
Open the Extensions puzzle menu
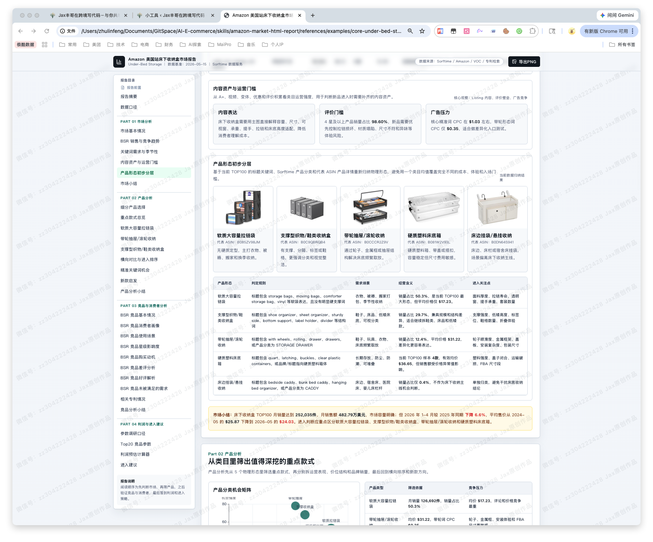532,31
